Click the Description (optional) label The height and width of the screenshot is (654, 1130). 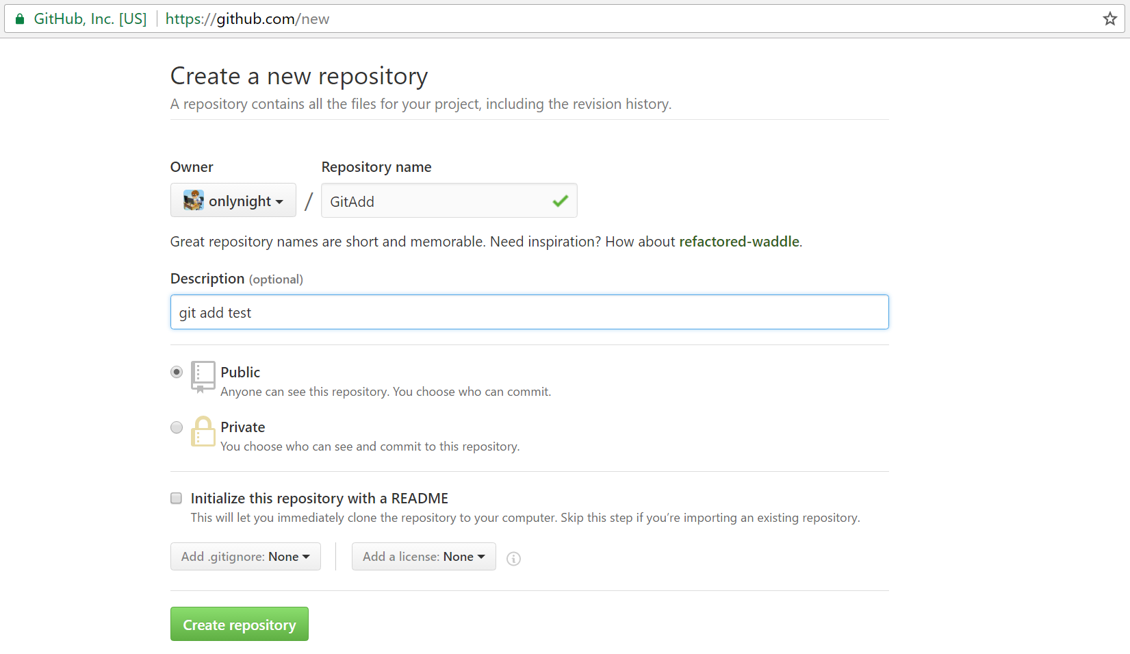(x=237, y=279)
